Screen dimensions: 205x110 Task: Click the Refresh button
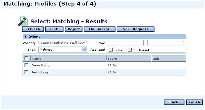coord(33,29)
